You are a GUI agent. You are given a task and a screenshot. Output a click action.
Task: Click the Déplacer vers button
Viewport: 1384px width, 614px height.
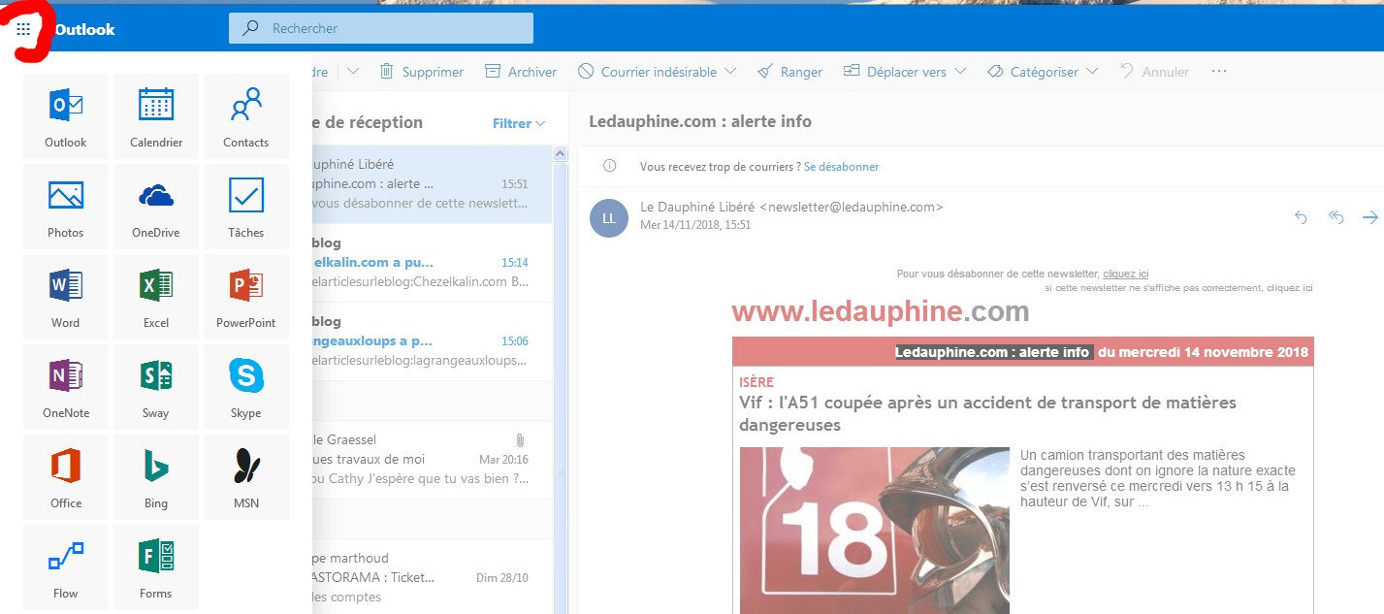894,72
